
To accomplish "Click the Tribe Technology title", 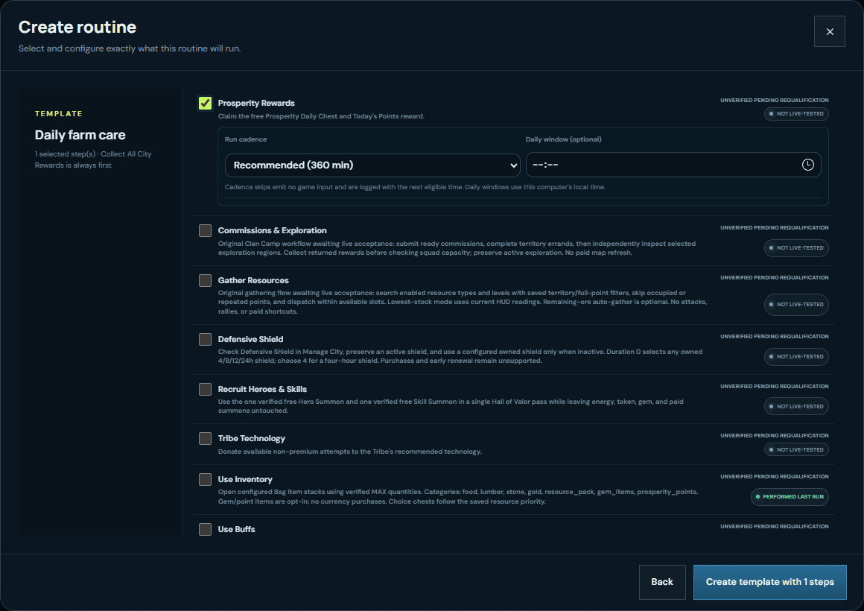I will [x=252, y=438].
